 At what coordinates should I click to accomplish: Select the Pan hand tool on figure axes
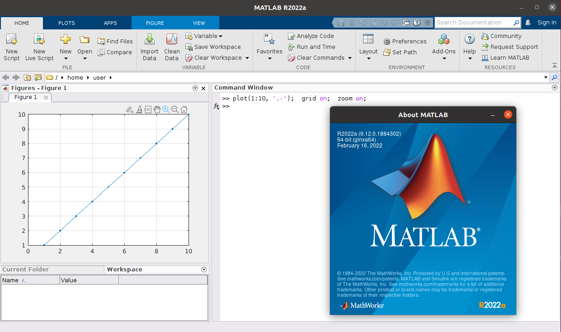point(157,109)
